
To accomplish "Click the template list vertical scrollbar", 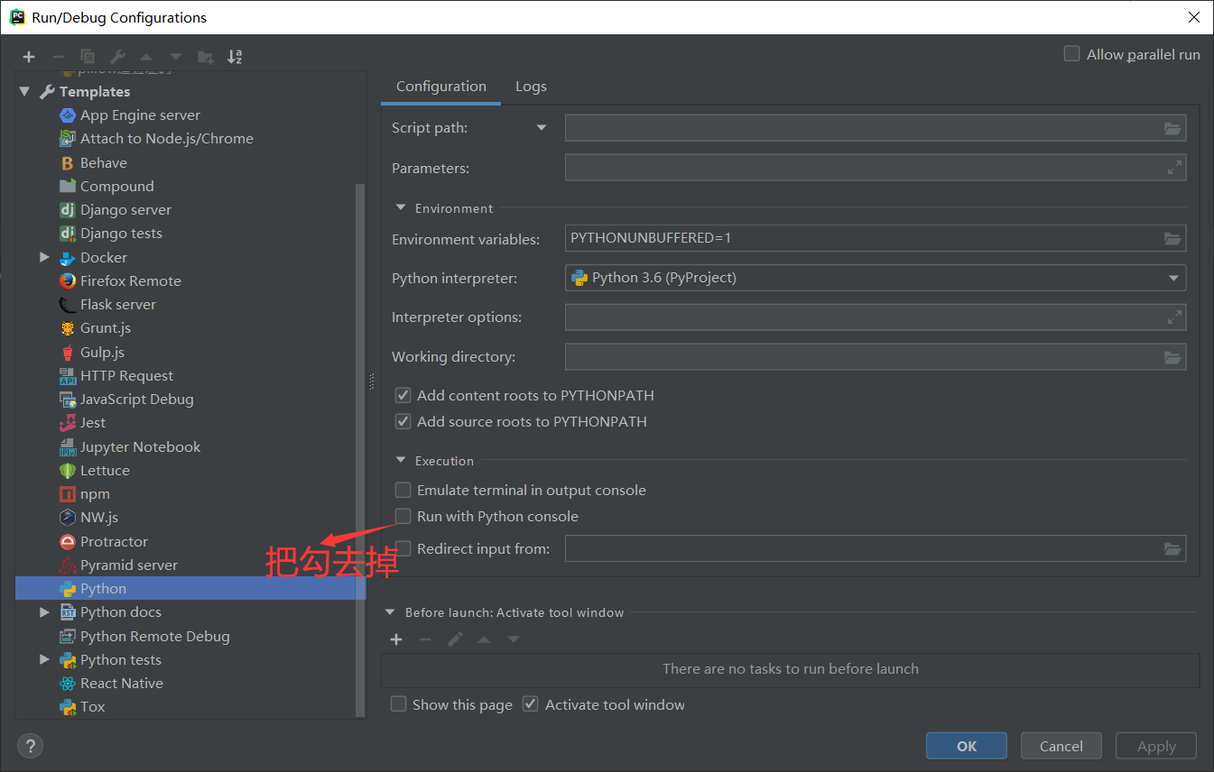I will 360,449.
